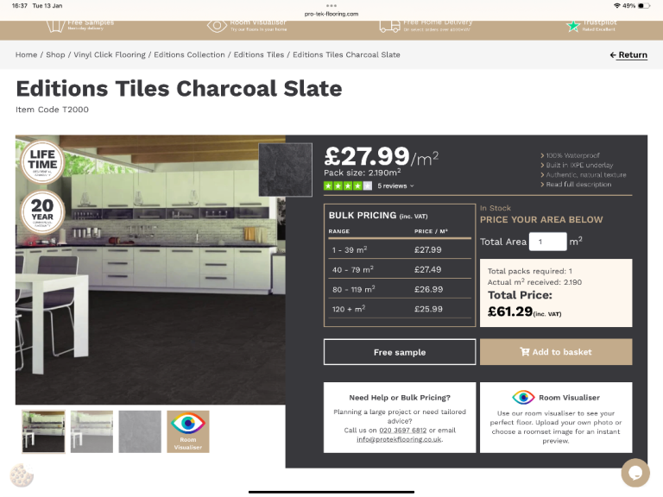Image resolution: width=663 pixels, height=497 pixels.
Task: Select the first kitchen room thumbnail
Action: (43, 431)
